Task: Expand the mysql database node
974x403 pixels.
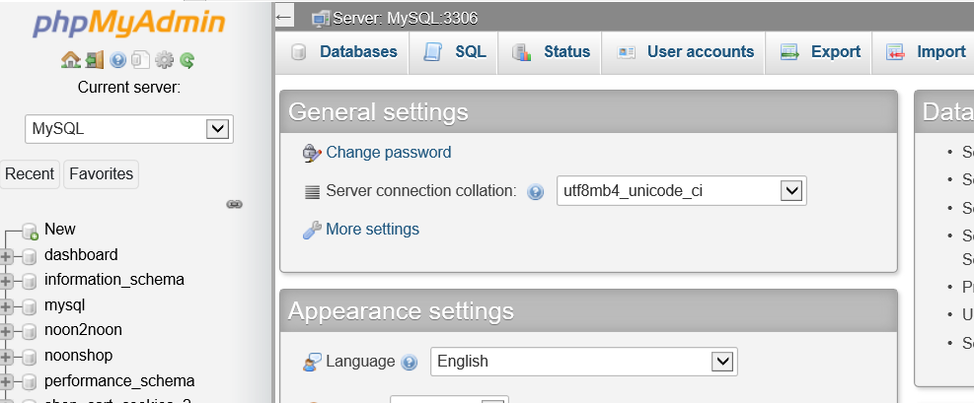Action: click(x=6, y=306)
